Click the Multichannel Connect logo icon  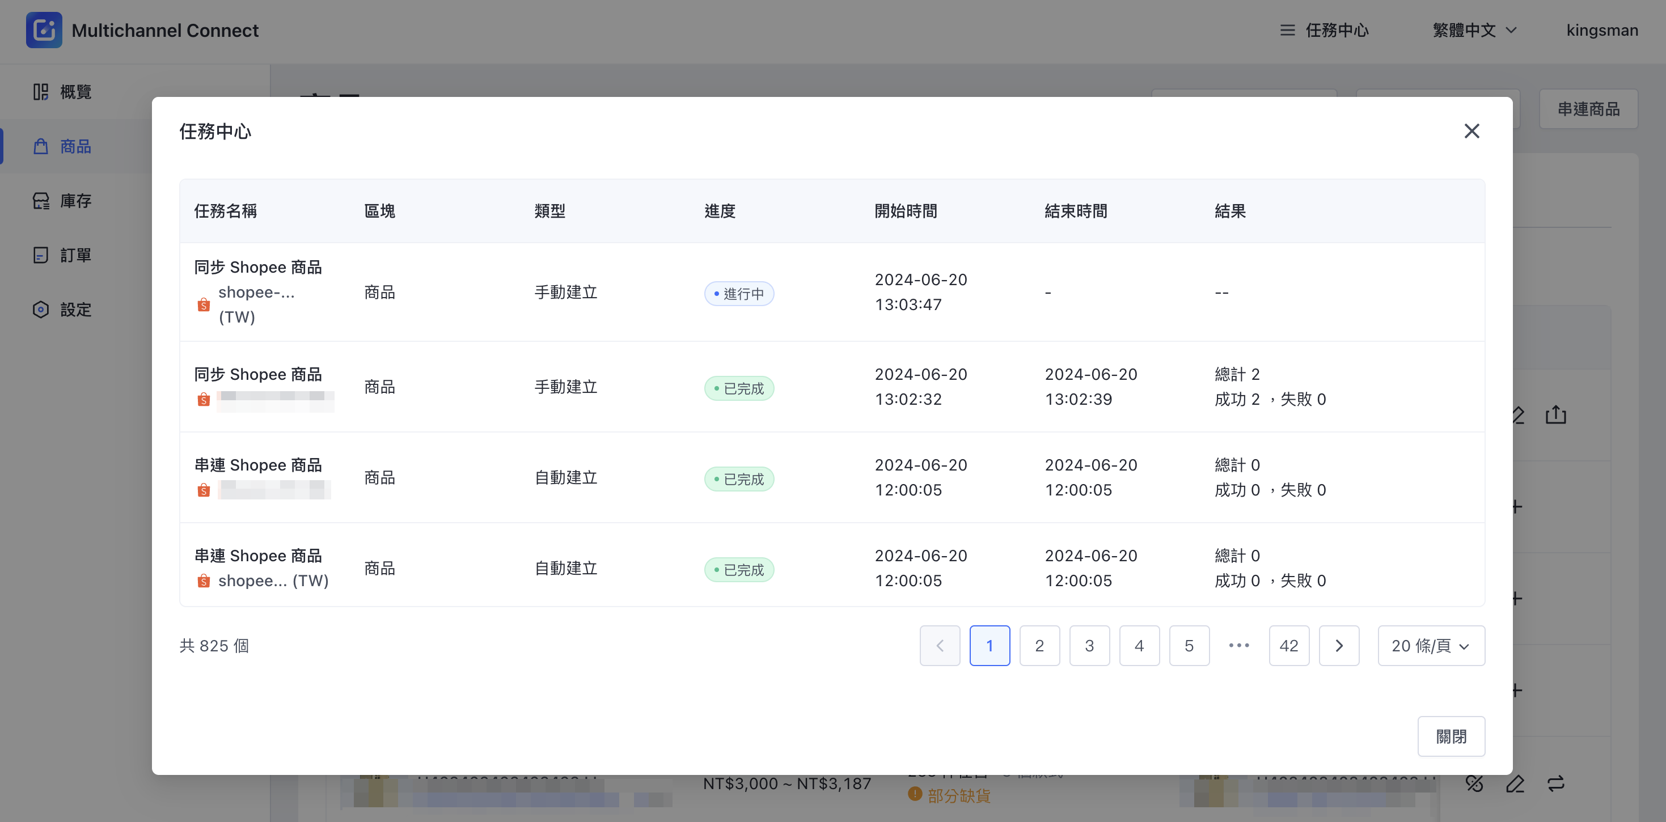coord(44,29)
